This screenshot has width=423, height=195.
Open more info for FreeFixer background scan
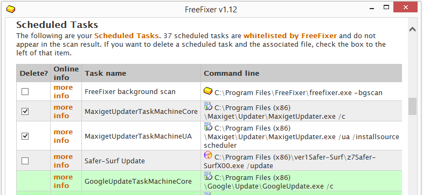pos(63,92)
